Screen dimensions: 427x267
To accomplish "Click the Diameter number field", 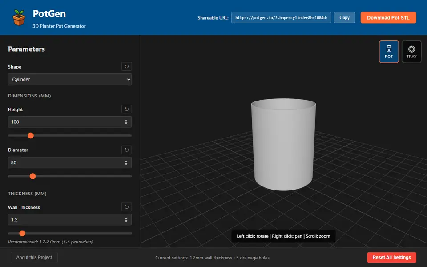I will tap(70, 163).
